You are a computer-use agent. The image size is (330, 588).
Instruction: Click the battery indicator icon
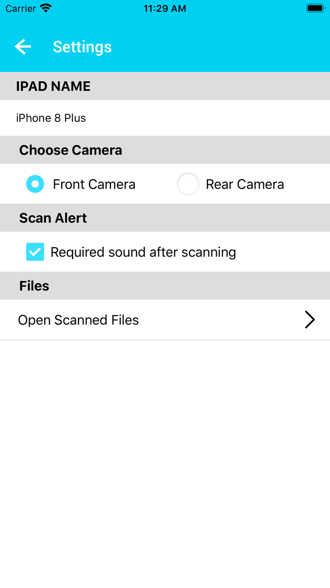(314, 9)
